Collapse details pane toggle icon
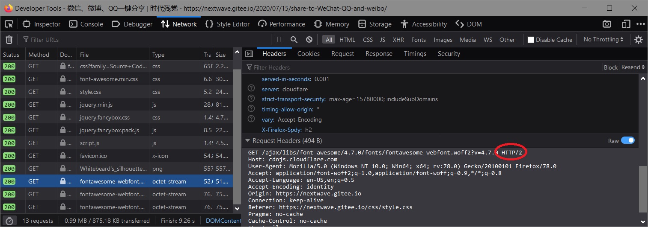 tap(249, 54)
